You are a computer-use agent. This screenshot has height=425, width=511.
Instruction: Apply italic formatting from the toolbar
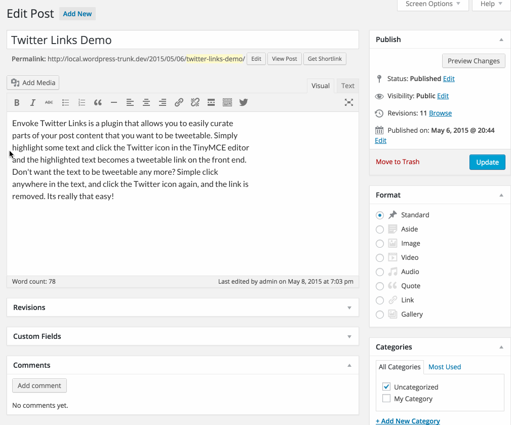pos(33,102)
